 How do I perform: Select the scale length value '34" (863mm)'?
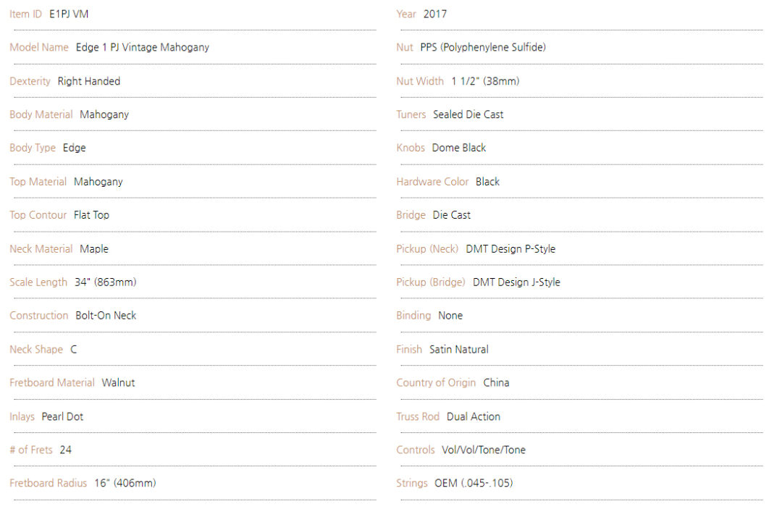tap(106, 282)
